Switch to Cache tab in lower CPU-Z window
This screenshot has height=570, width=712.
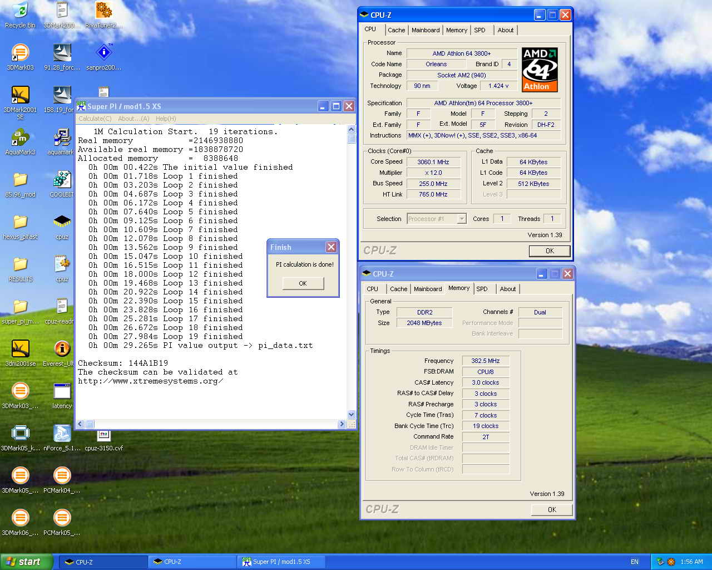pos(399,289)
